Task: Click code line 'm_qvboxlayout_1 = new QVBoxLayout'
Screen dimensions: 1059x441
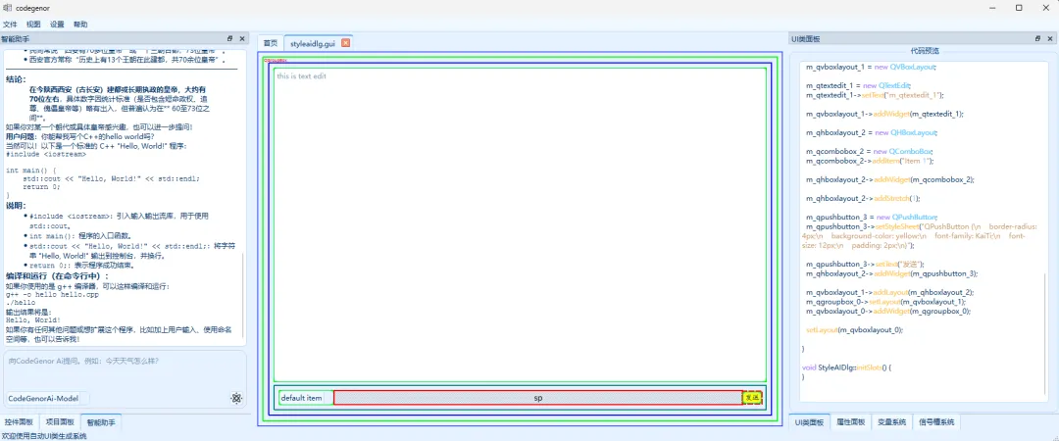Action: click(x=872, y=68)
